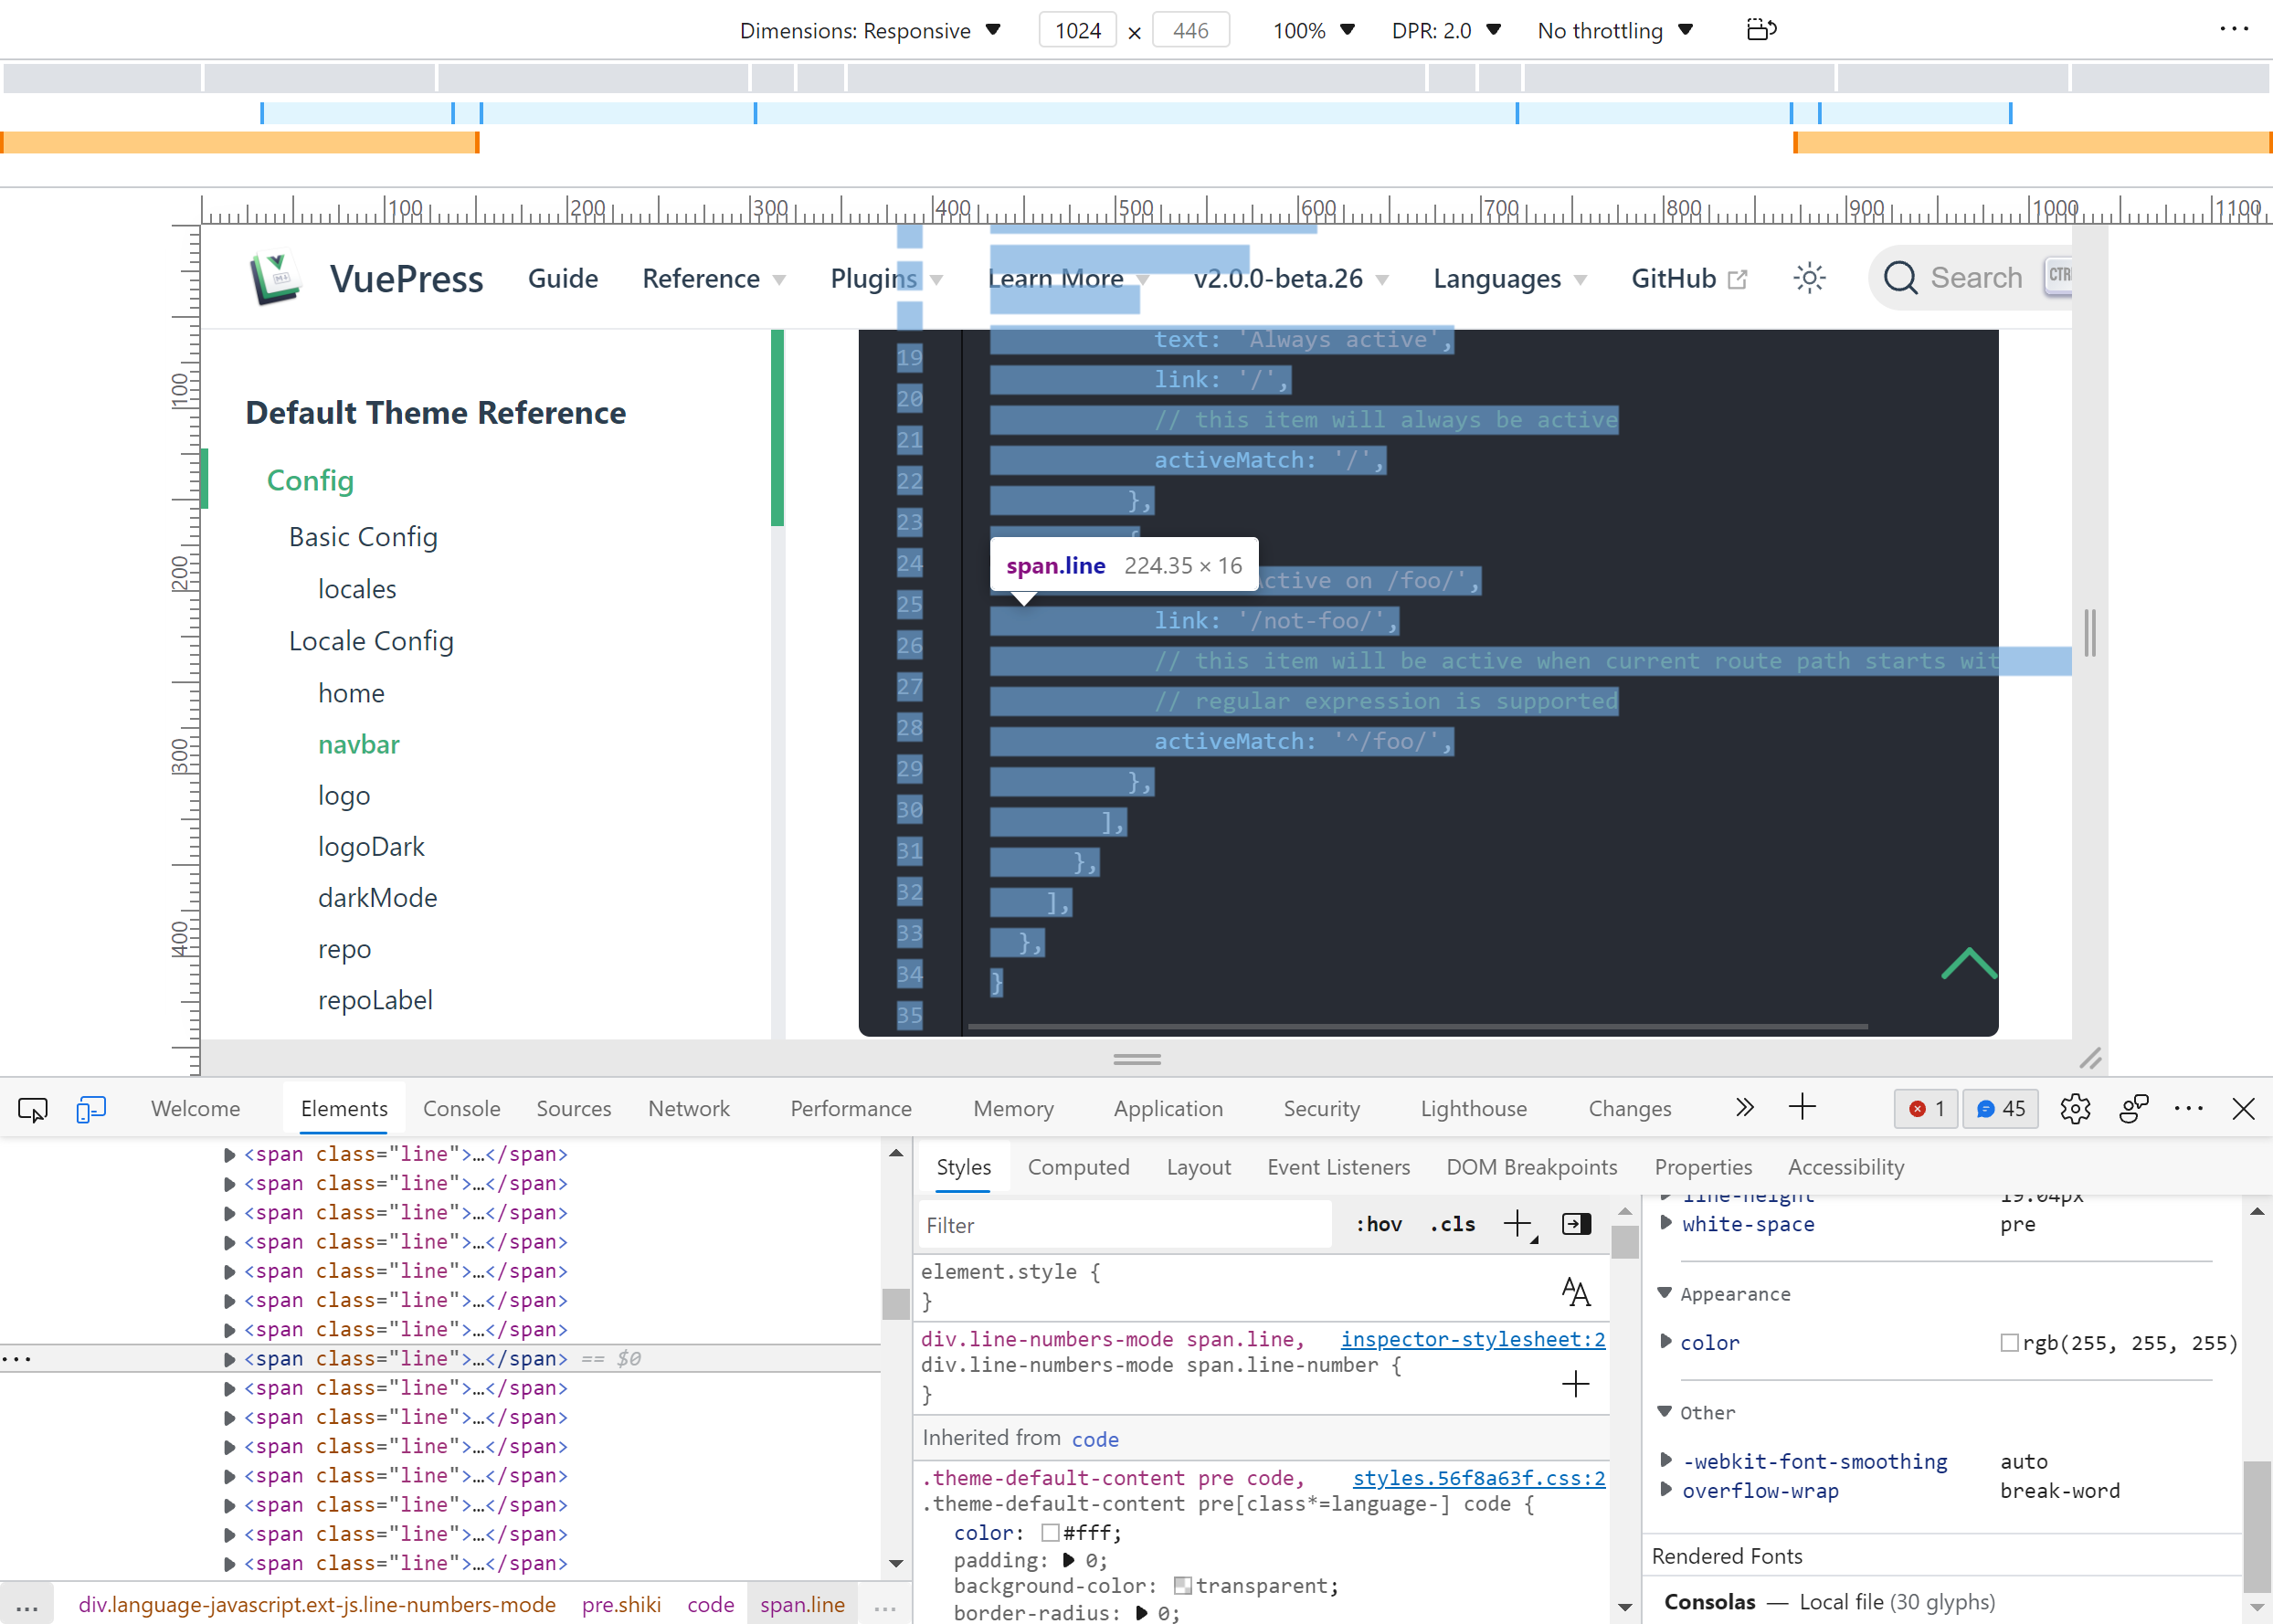This screenshot has height=1624, width=2273.
Task: Click the #fff color swatch
Action: pos(1050,1532)
